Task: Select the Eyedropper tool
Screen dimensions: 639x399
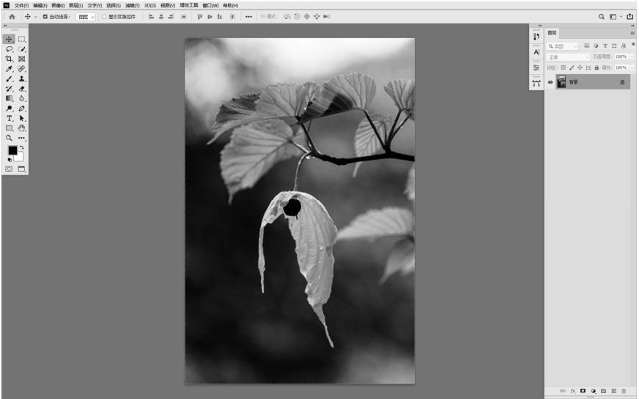Action: coord(9,68)
